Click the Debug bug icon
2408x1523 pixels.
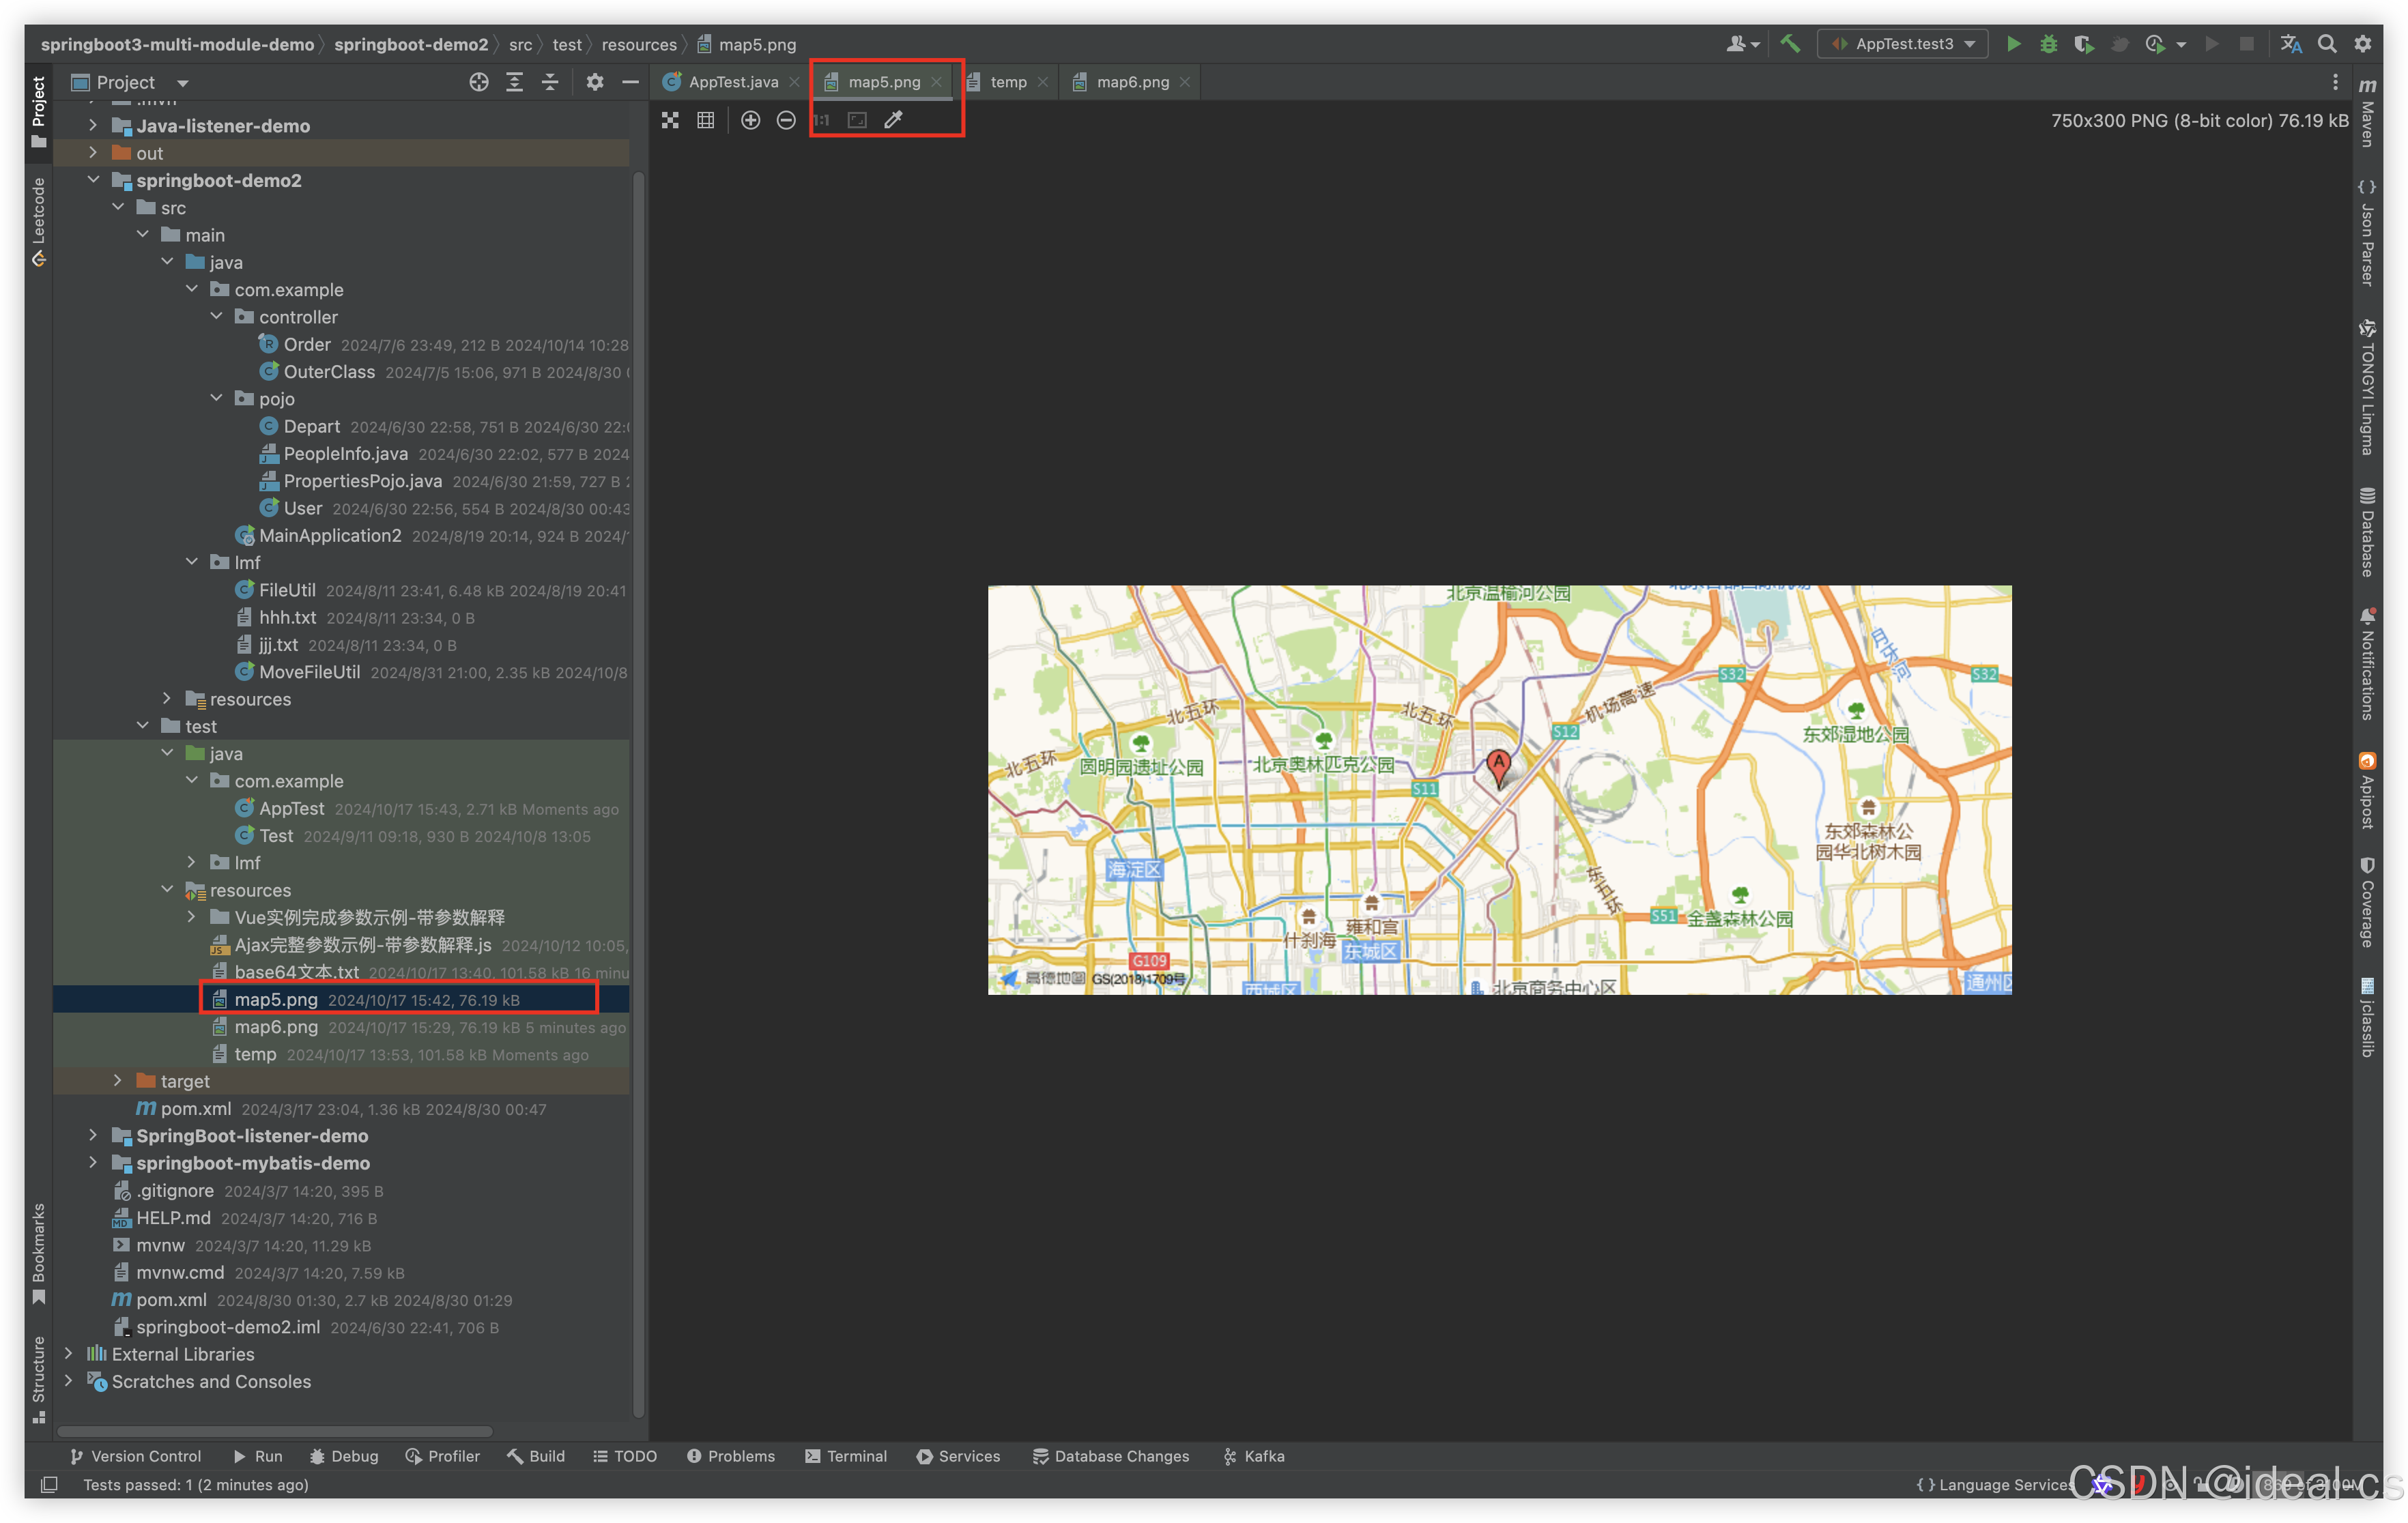point(2048,44)
